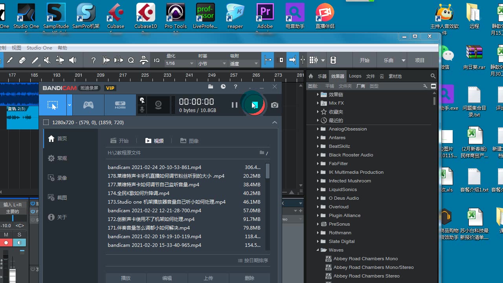
Task: Click Bandicam 删除 button
Action: point(250,278)
